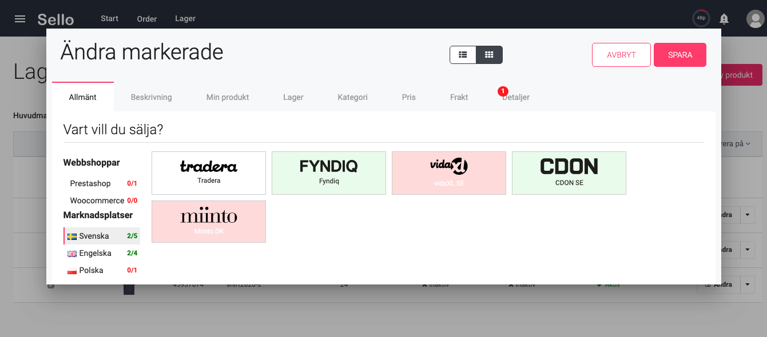767x337 pixels.
Task: Click the Sello logo
Action: point(55,19)
